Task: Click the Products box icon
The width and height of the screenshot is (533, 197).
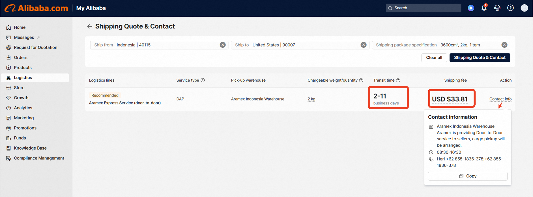Action: 8,68
